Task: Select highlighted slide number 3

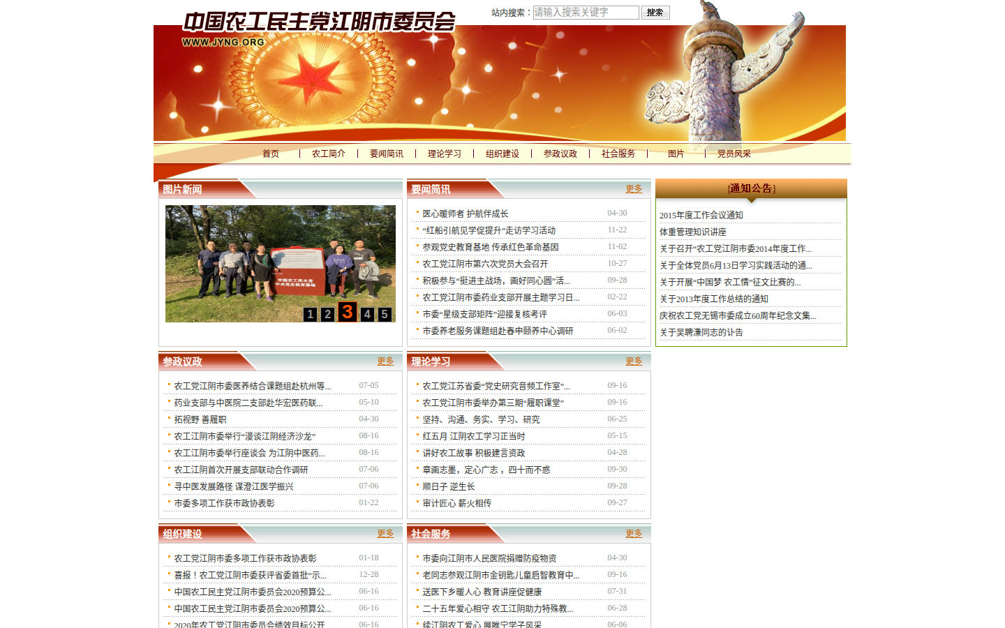Action: point(348,311)
